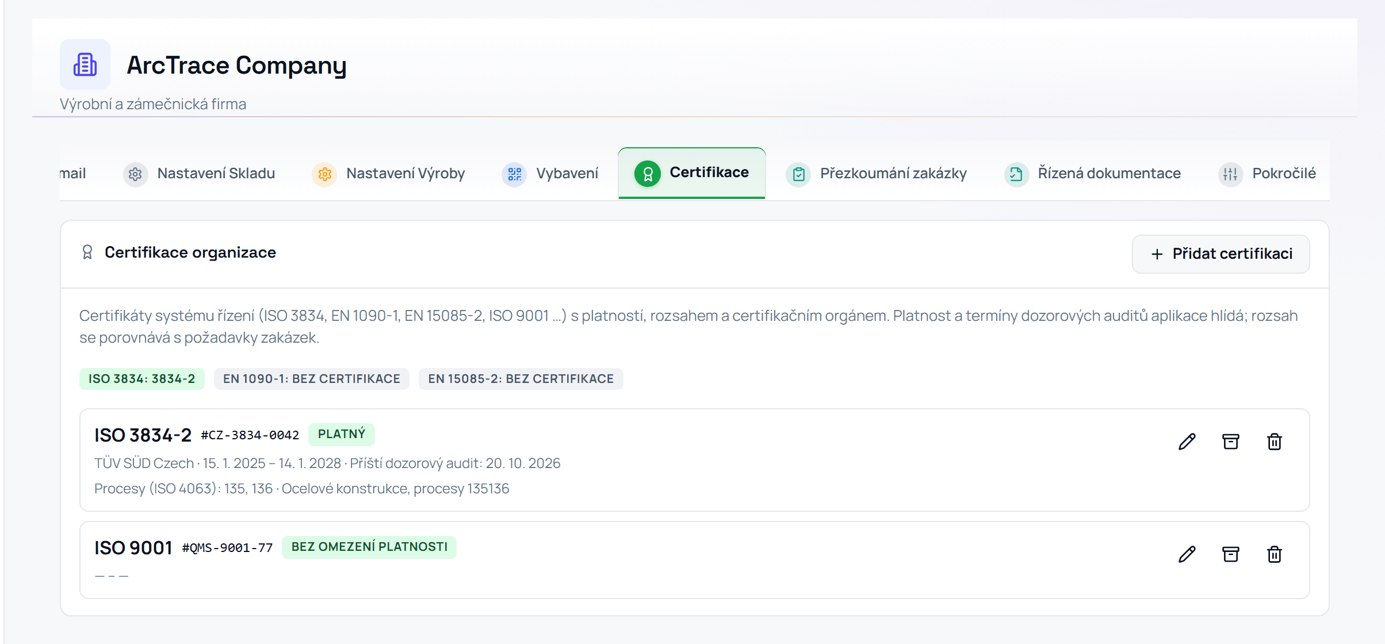Click the Řízená dokumentace document icon

(x=1016, y=174)
